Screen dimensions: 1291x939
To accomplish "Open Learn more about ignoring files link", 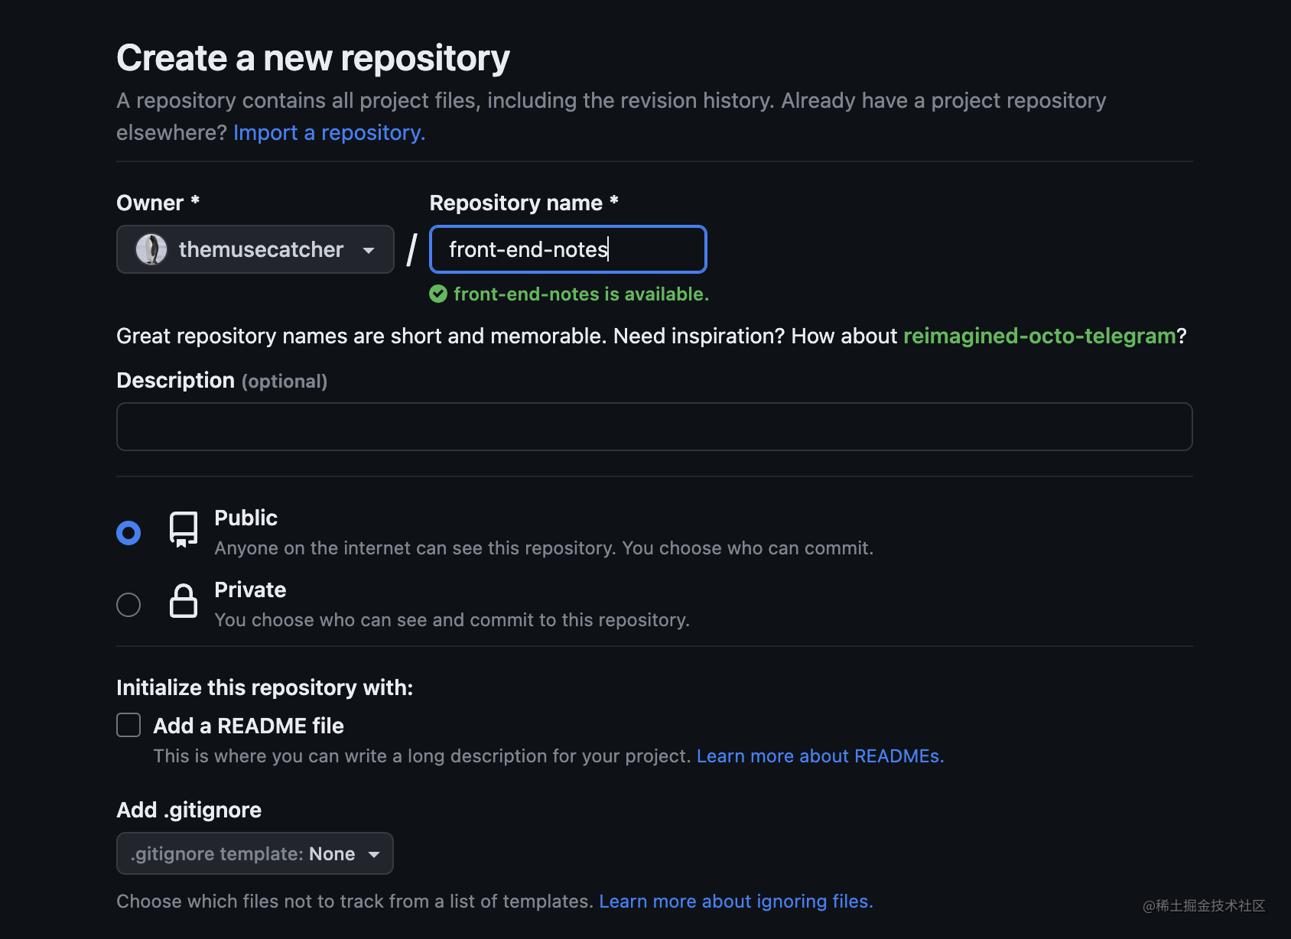I will tap(736, 902).
